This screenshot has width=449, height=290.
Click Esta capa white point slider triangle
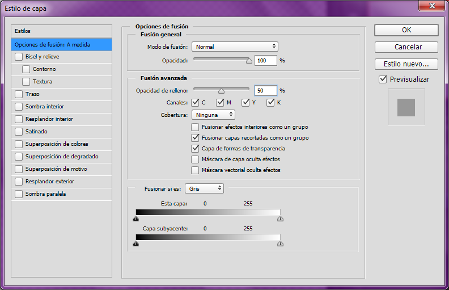280,218
